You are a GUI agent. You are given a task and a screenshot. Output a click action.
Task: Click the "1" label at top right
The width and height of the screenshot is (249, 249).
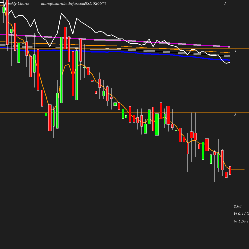tap(225, 3)
